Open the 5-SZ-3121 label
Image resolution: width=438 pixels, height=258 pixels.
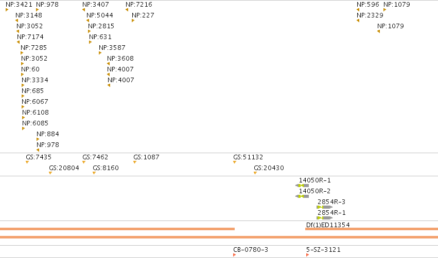pos(323,250)
